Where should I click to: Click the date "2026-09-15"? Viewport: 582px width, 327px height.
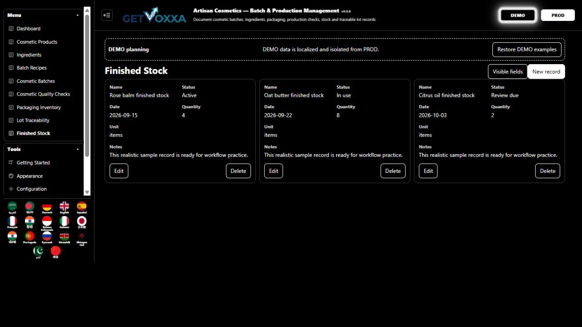coord(123,116)
